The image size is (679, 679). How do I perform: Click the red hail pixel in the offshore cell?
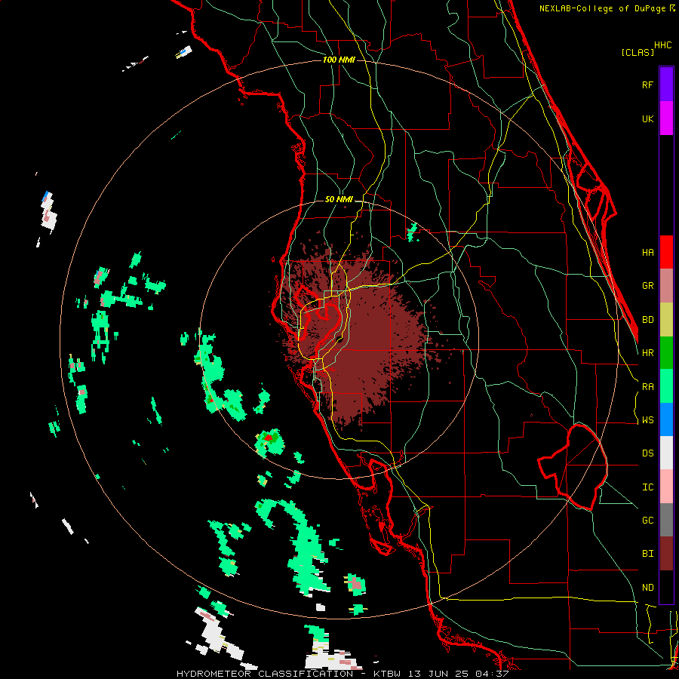pyautogui.click(x=269, y=438)
